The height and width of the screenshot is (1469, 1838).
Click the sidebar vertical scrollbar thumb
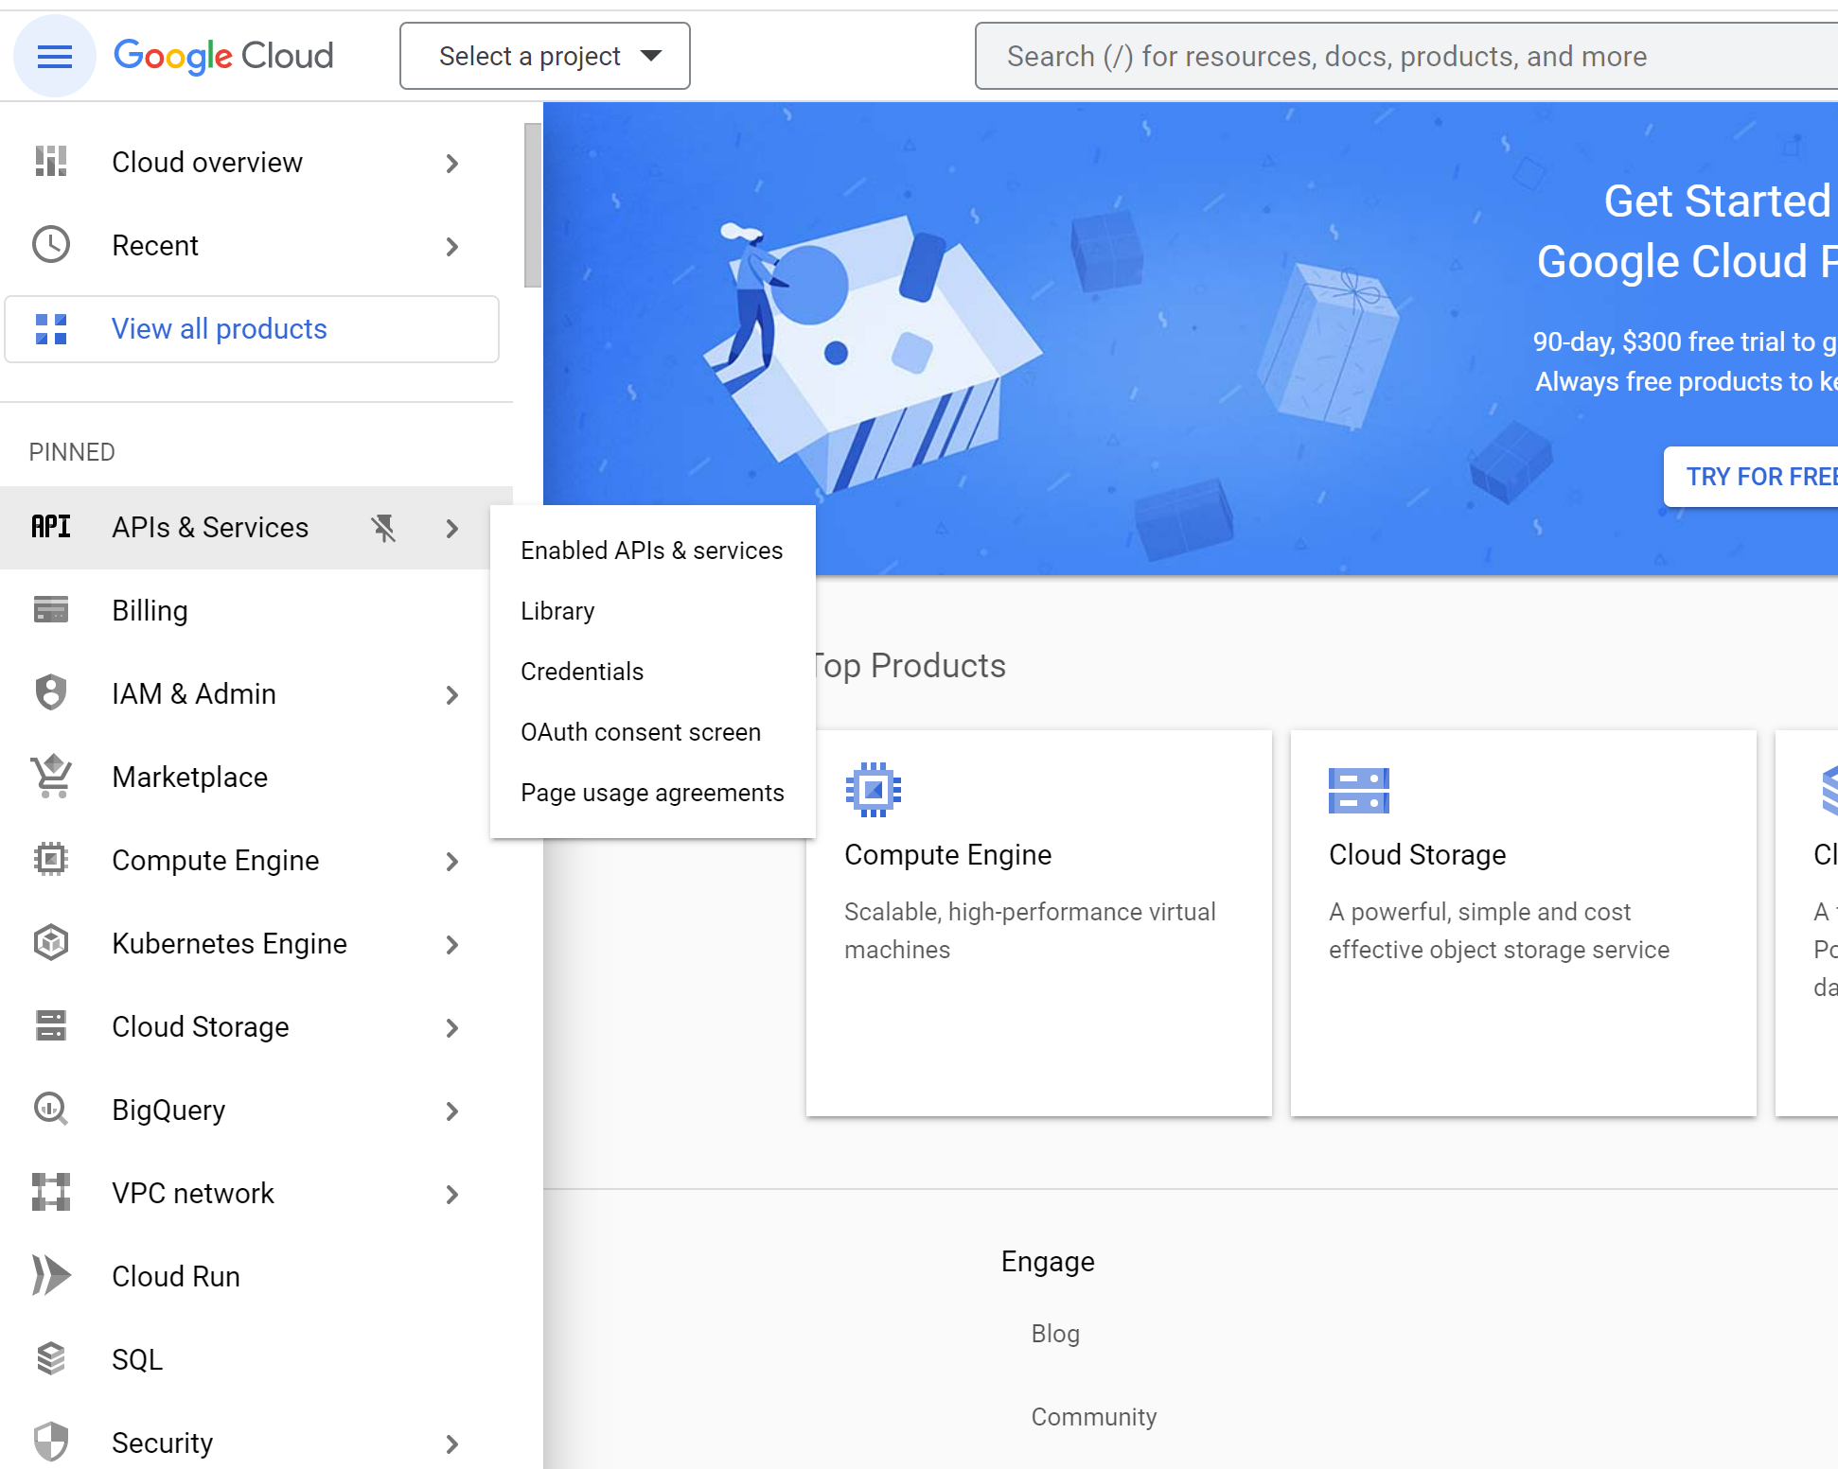[x=533, y=205]
